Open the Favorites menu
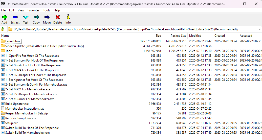Screen dimensions: 262x140 coord(33,10)
